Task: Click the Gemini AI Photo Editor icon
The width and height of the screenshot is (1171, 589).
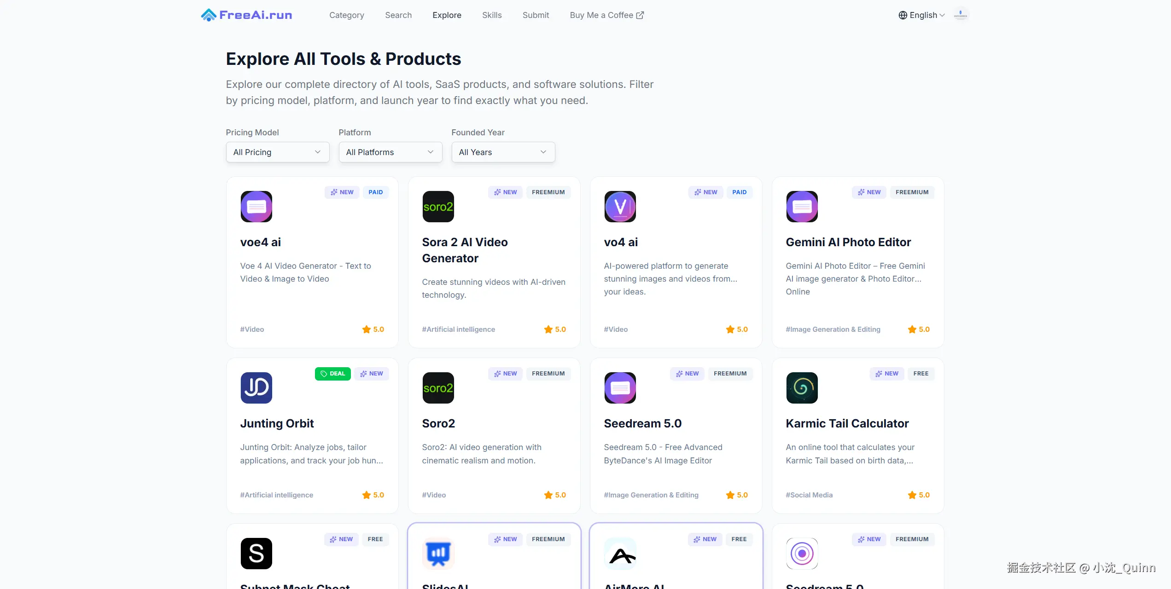Action: tap(802, 207)
